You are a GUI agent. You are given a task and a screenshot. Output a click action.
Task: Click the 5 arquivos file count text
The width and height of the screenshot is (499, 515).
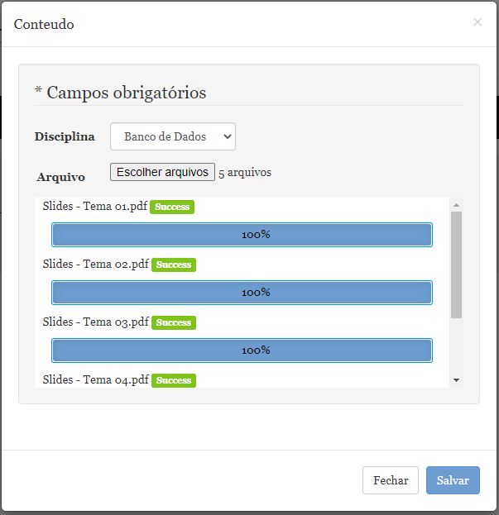coord(245,173)
